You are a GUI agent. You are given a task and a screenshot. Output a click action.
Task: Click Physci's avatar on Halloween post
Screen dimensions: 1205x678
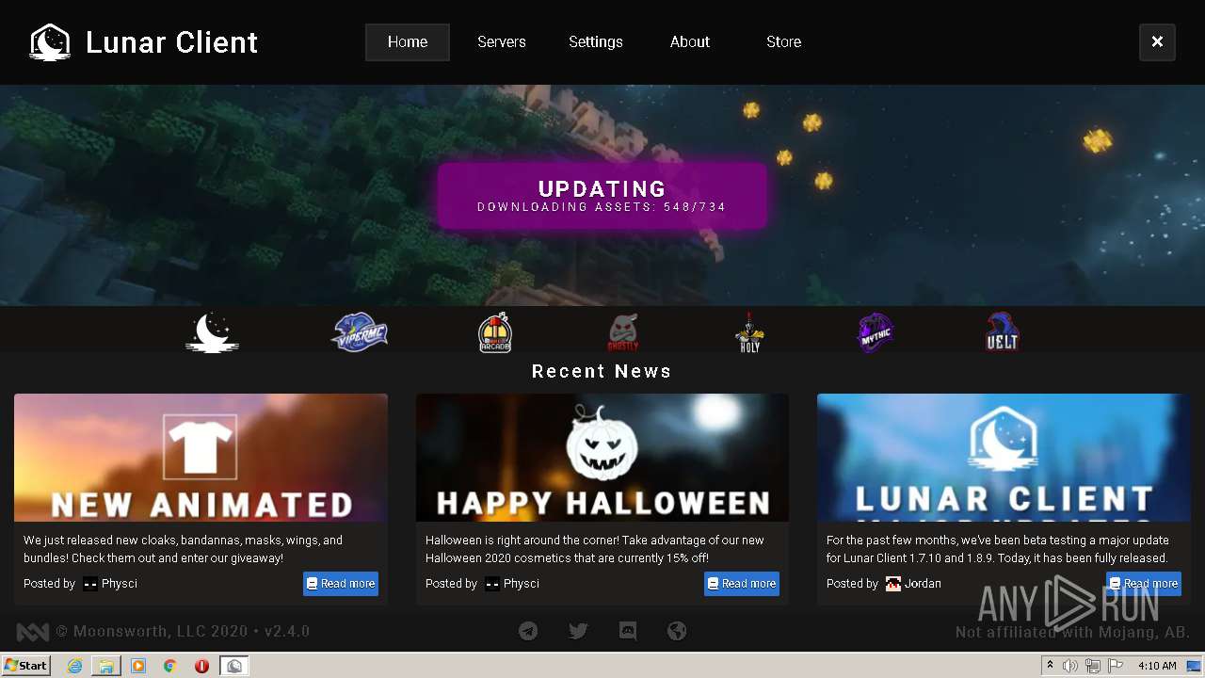pos(492,584)
